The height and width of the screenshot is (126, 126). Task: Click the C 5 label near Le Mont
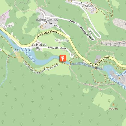(x=80, y=3)
